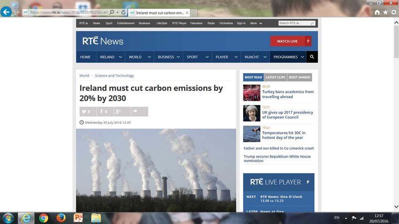Open Entertainment in the top black bar
Viewport: 399px width, 224px height.
click(126, 23)
